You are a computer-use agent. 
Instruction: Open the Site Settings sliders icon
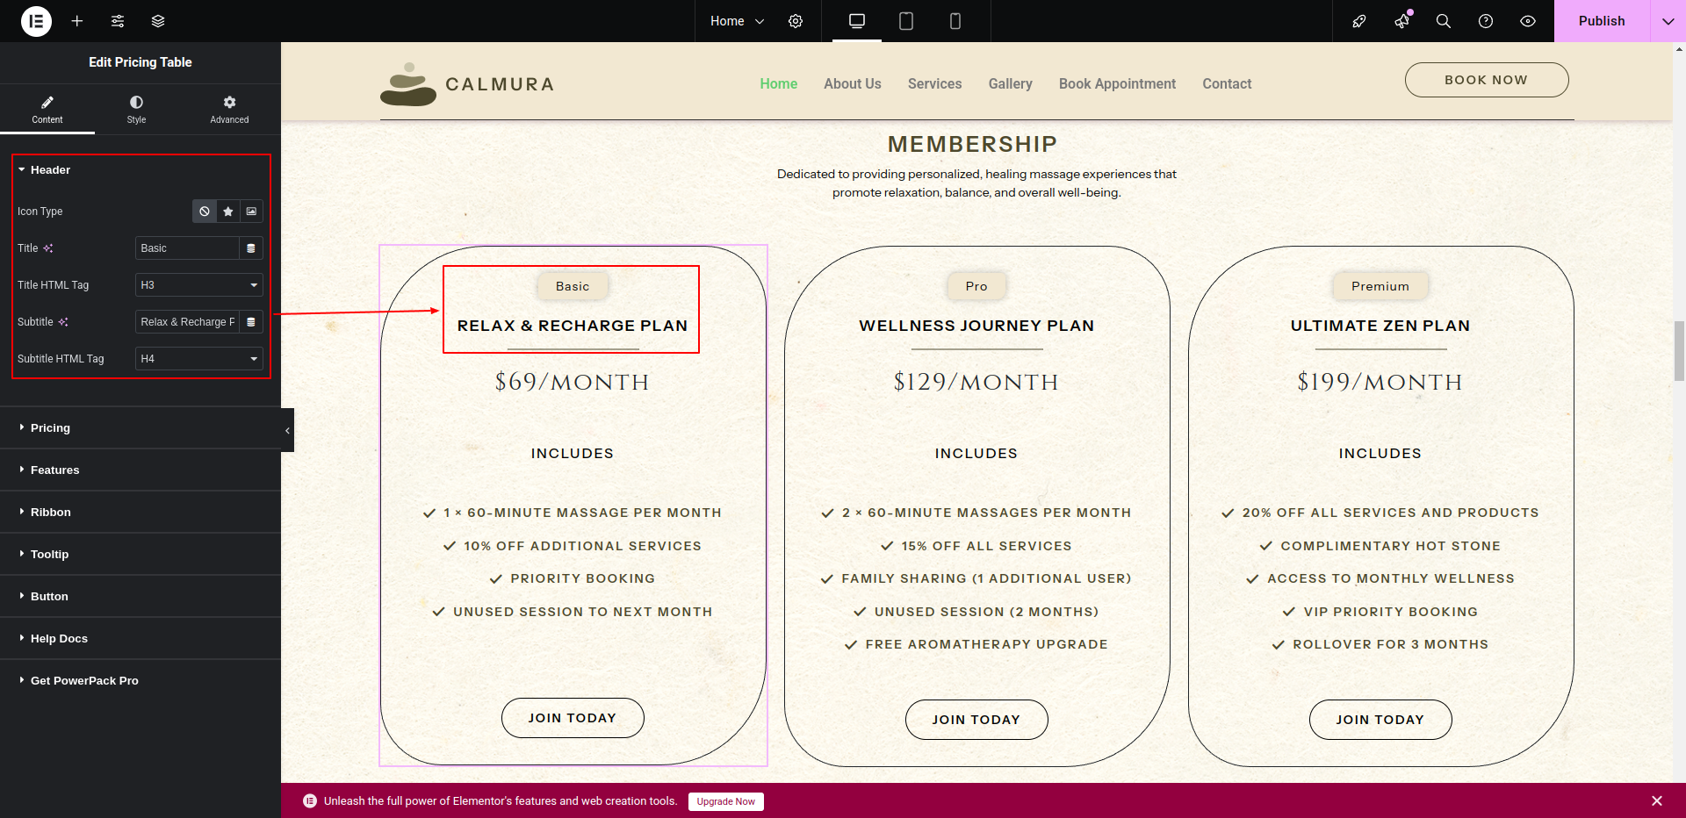pos(118,21)
